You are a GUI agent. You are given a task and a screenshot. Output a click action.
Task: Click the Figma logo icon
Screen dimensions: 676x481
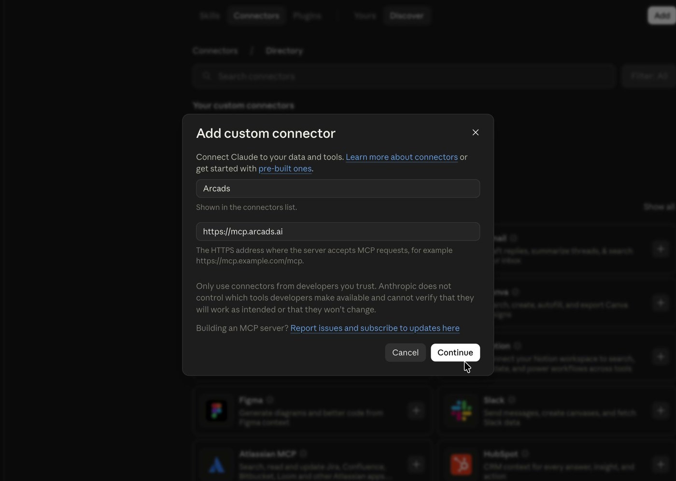point(216,410)
